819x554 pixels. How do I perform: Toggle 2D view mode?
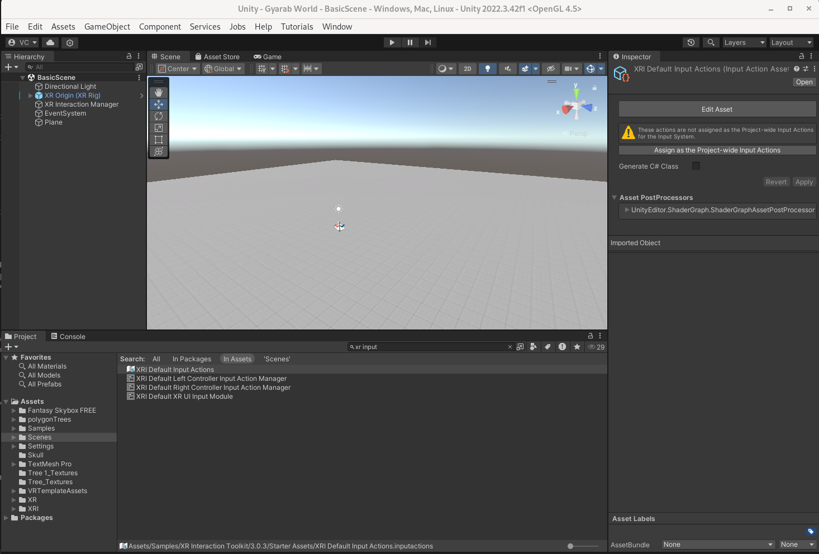[x=468, y=69]
